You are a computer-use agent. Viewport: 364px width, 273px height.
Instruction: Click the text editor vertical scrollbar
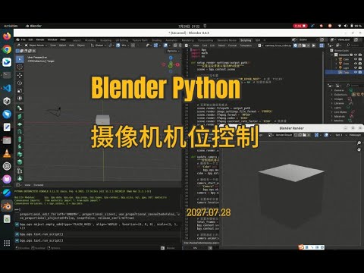(323, 87)
